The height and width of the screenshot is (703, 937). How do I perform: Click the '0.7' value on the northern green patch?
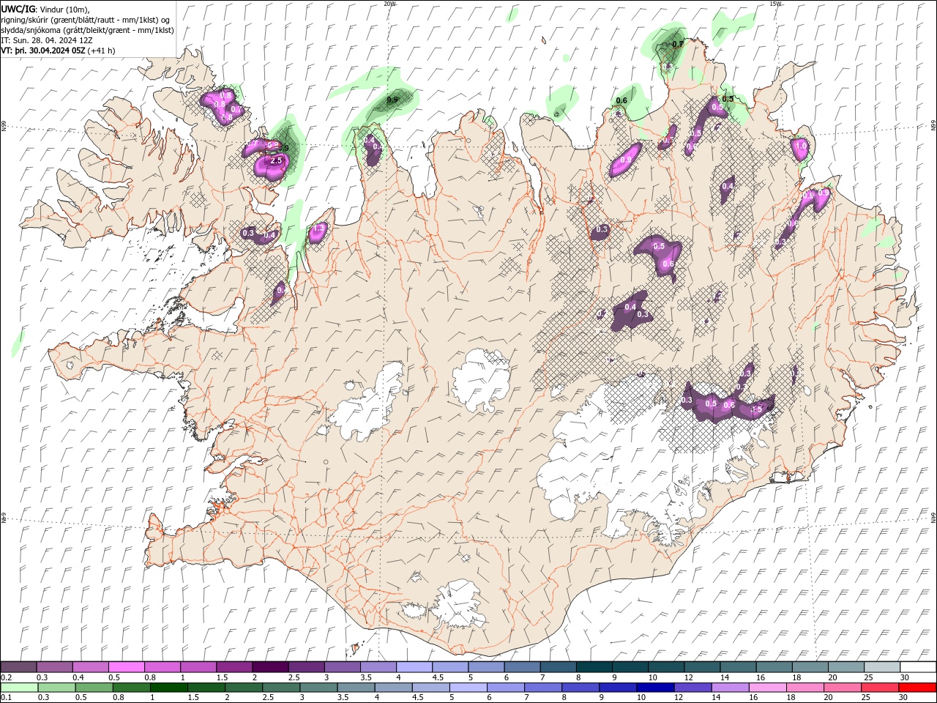(678, 44)
